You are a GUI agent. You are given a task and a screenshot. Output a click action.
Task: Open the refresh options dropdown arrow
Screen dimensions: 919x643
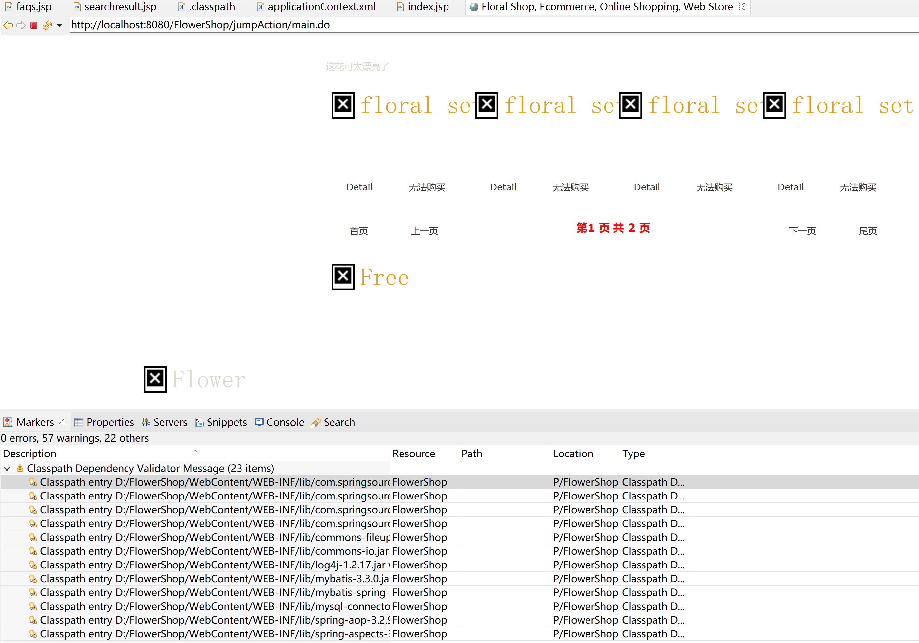60,26
